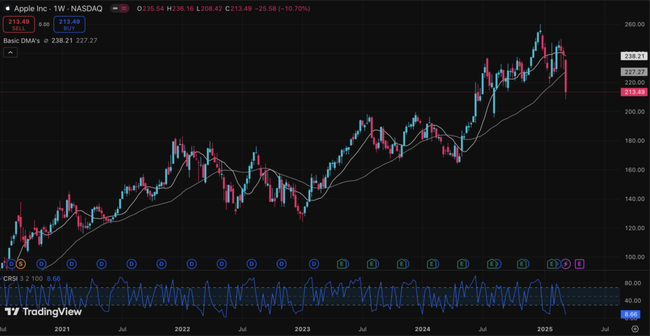Screen dimensions: 650x336
Task: Click the 227.27 grey price label on the axis
Action: pos(634,72)
